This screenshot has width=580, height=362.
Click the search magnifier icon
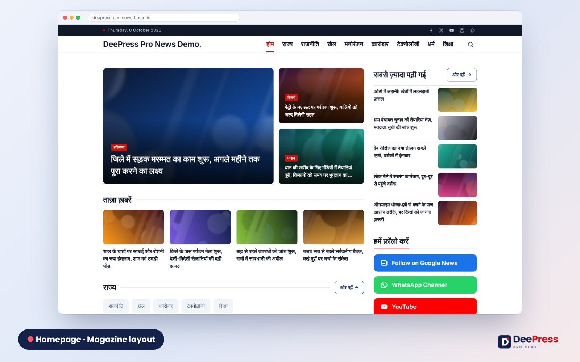[x=471, y=45]
